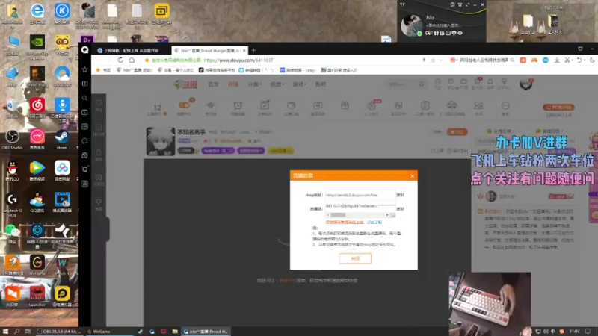This screenshot has width=598, height=336.
Task: Open the Premiere Pro desktop icon
Action: point(87,40)
